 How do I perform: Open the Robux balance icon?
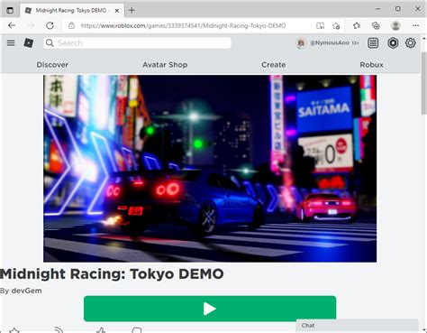click(393, 43)
